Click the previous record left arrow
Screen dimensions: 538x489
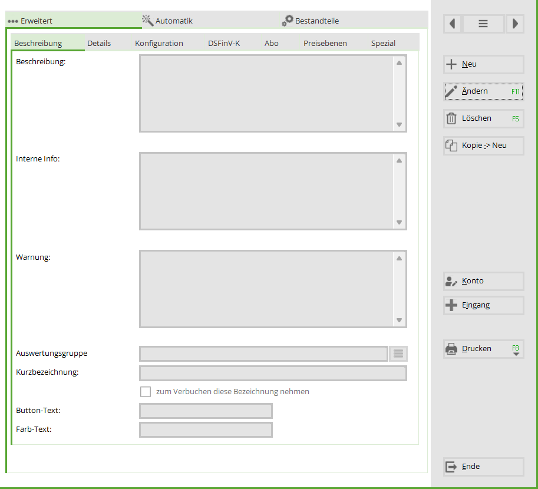tap(452, 24)
